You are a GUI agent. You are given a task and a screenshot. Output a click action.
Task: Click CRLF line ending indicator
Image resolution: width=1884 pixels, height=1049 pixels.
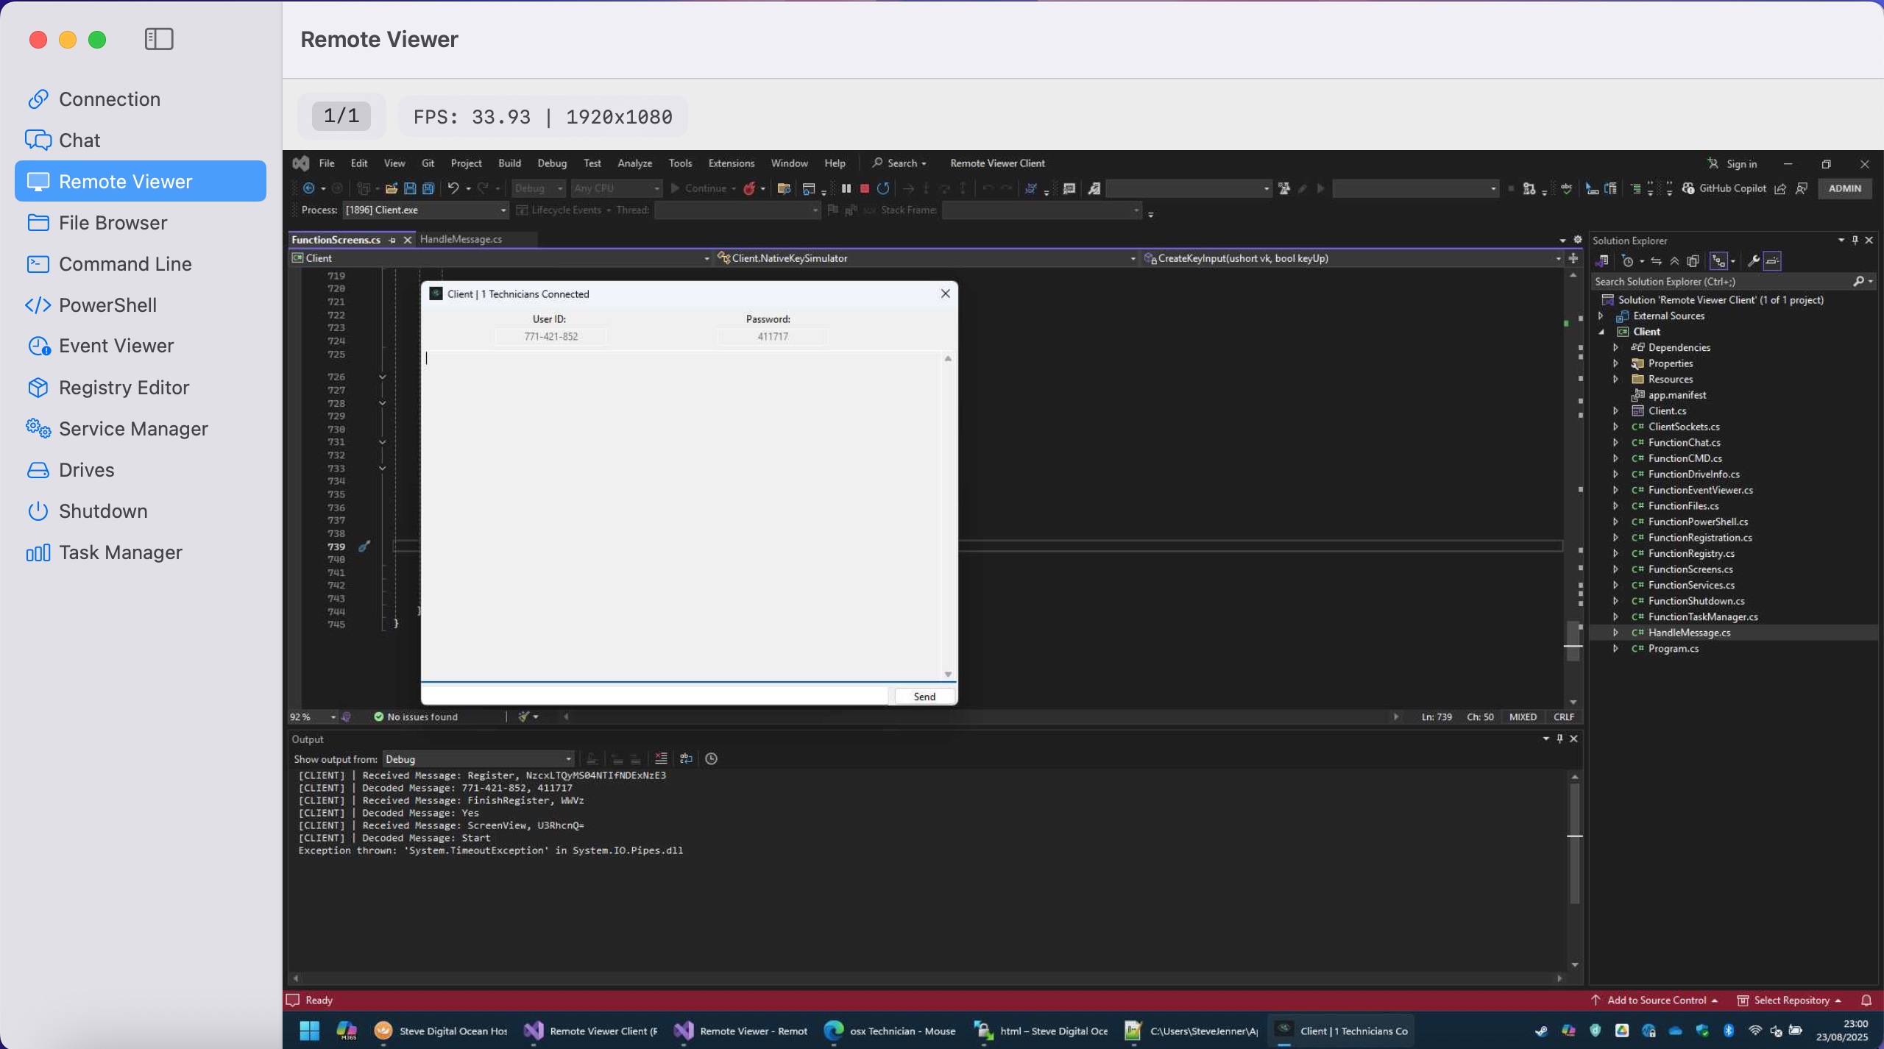pos(1563,717)
